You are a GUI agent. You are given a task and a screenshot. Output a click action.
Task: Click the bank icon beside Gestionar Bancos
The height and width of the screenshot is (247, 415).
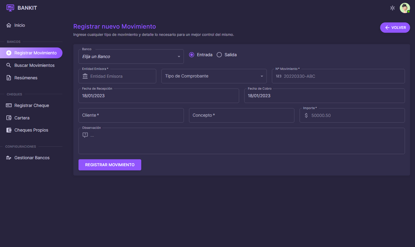click(x=9, y=158)
